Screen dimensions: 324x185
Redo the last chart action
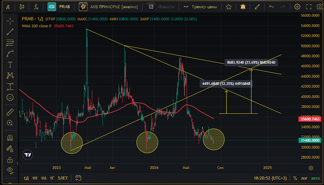pyautogui.click(x=283, y=7)
